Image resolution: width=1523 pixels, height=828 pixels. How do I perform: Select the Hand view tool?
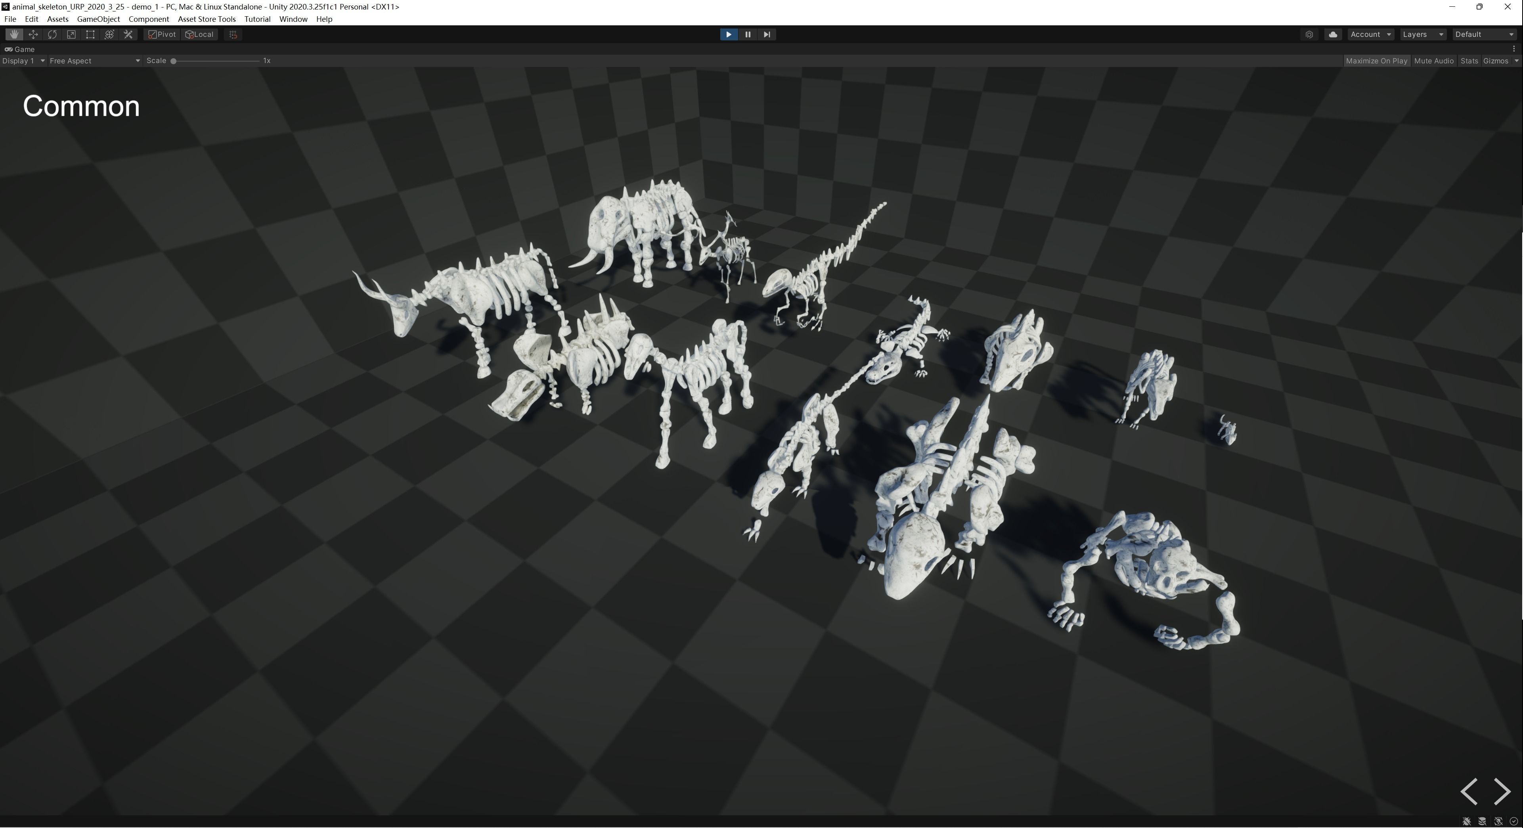click(14, 34)
